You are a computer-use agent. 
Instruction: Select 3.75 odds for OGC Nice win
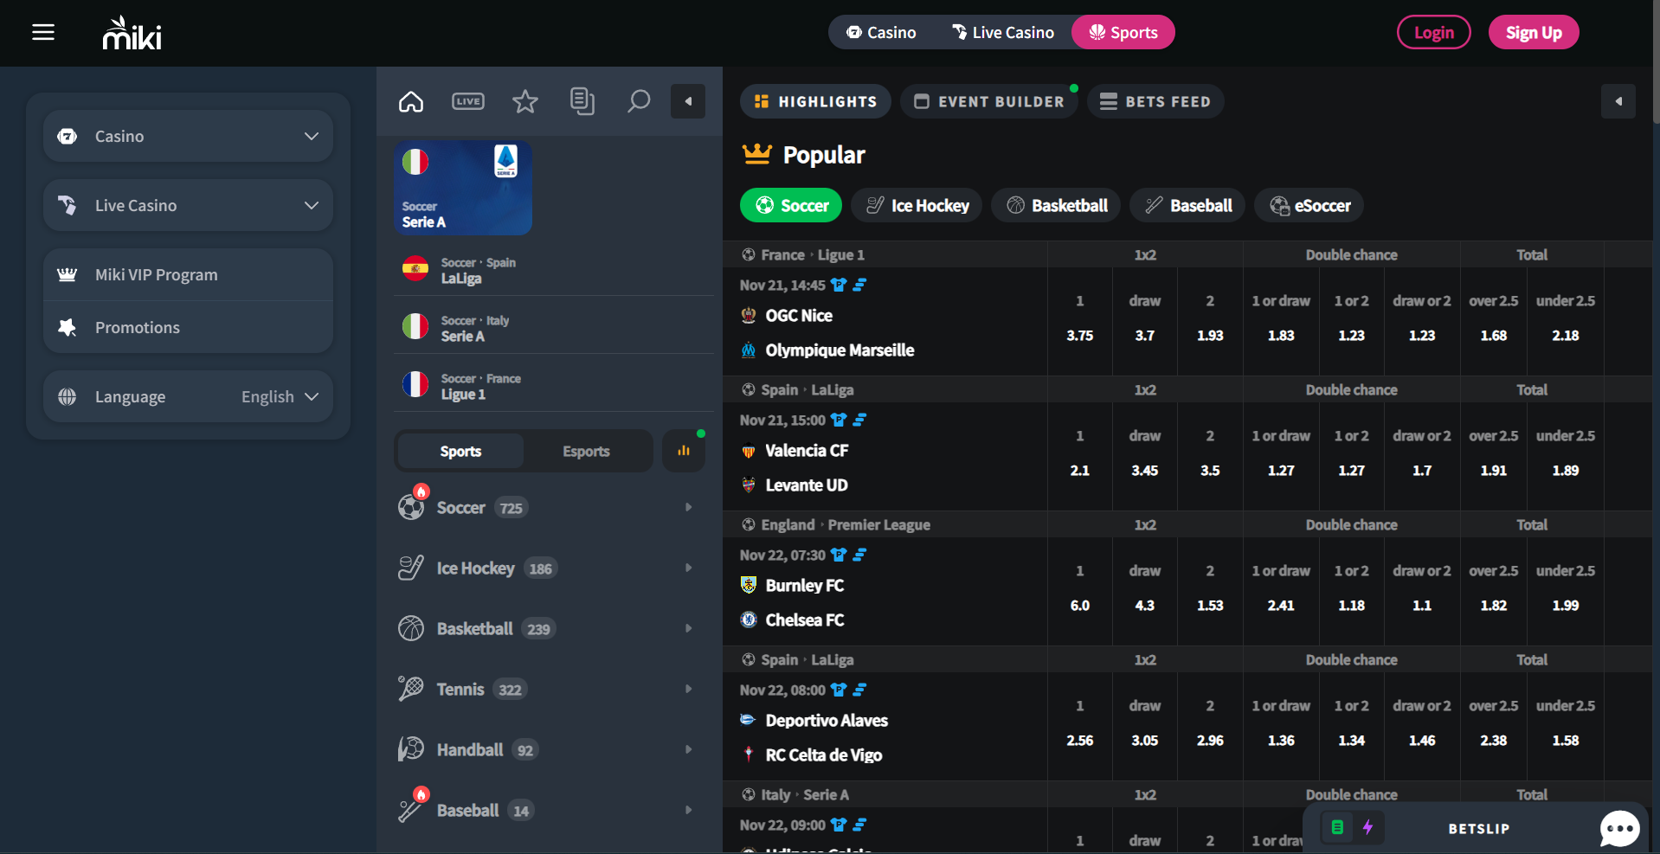coord(1080,335)
